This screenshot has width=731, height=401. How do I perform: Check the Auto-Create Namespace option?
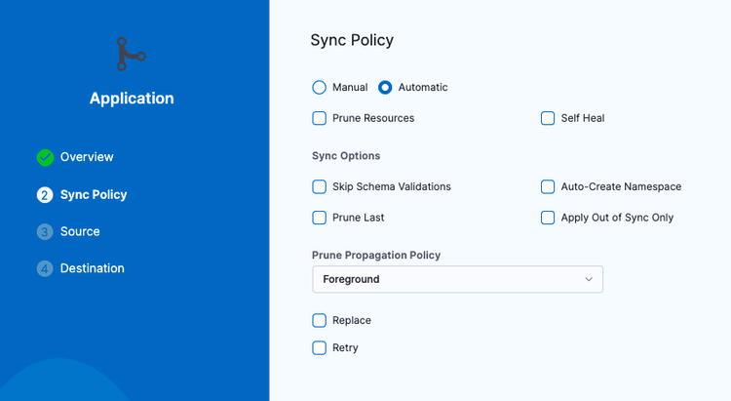(x=548, y=186)
